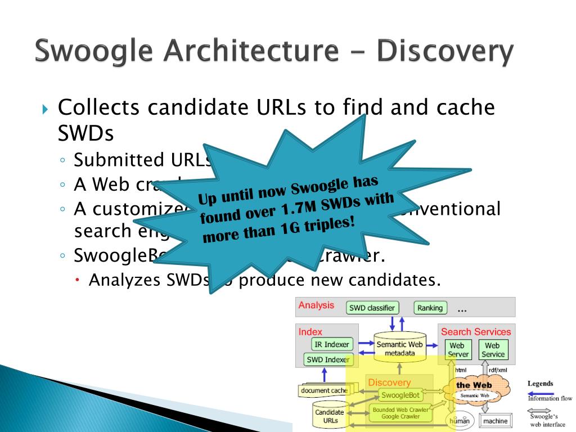Select the 'Web Server' box
Image resolution: width=576 pixels, height=432 pixels.
458,350
